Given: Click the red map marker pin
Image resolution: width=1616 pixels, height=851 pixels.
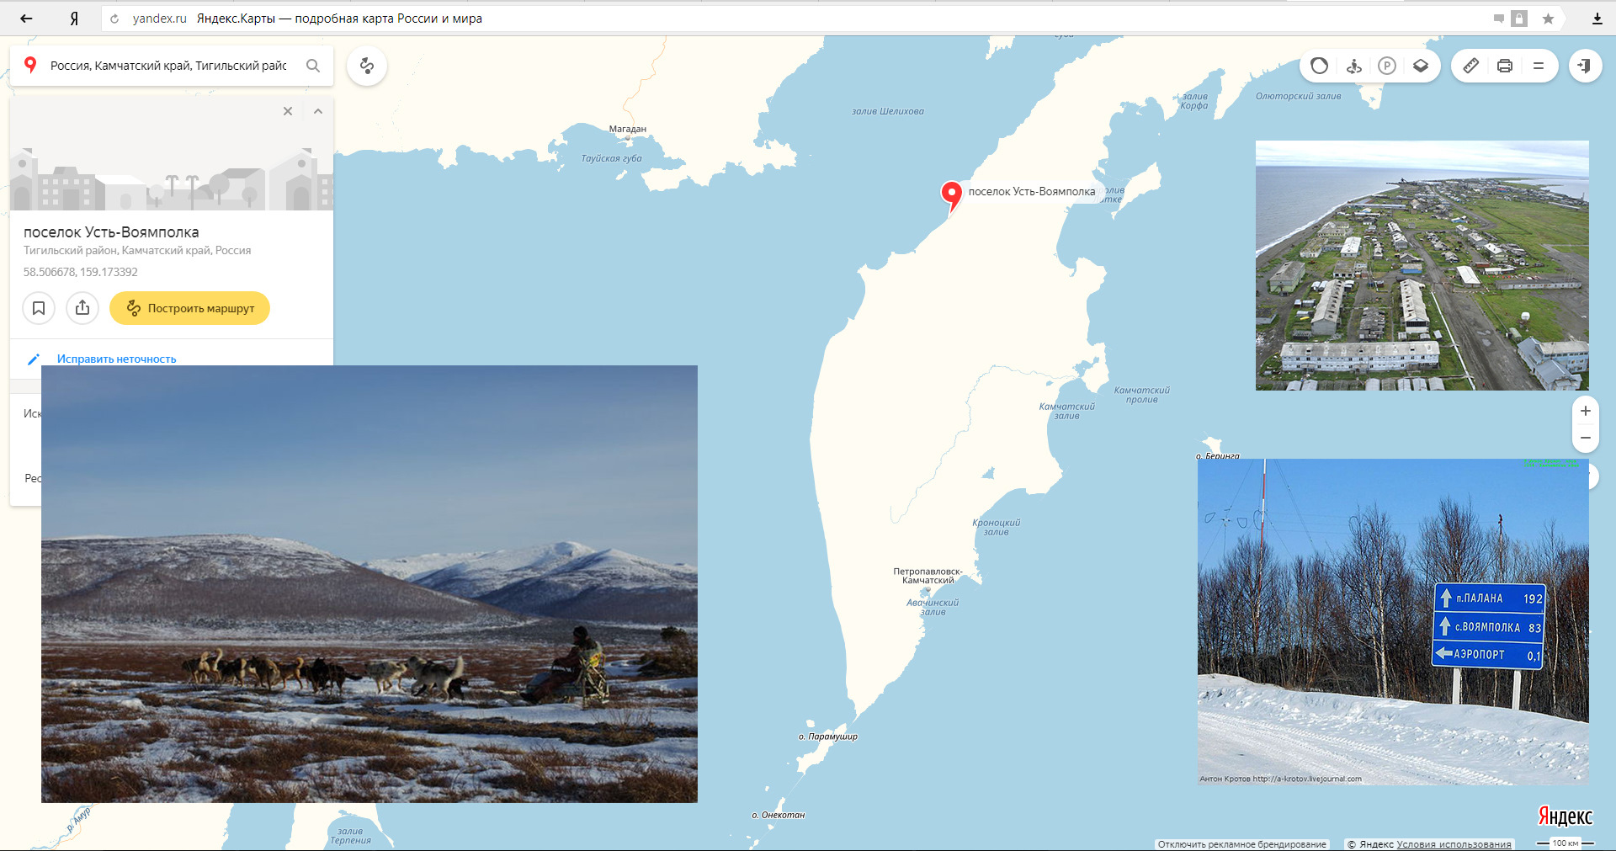Looking at the screenshot, I should (x=951, y=194).
